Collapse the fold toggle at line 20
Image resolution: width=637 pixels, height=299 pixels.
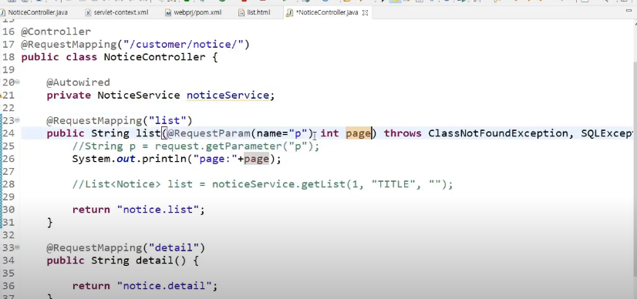click(x=17, y=82)
